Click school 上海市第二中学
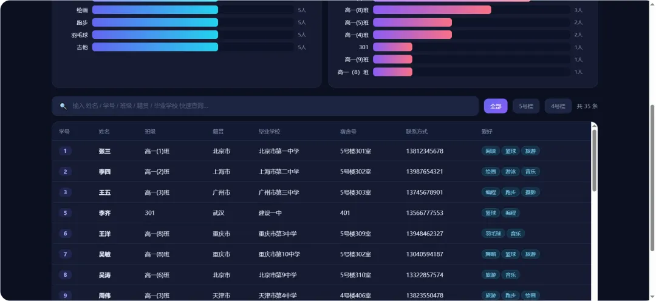The height and width of the screenshot is (301, 656). pyautogui.click(x=279, y=172)
